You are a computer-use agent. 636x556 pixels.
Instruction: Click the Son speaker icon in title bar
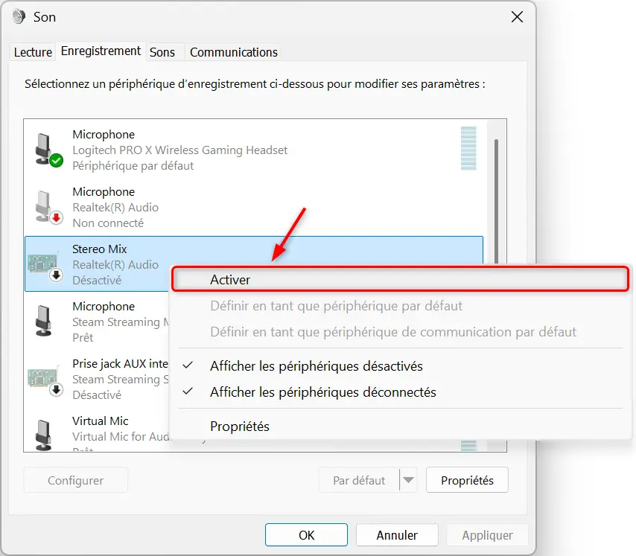click(x=19, y=17)
